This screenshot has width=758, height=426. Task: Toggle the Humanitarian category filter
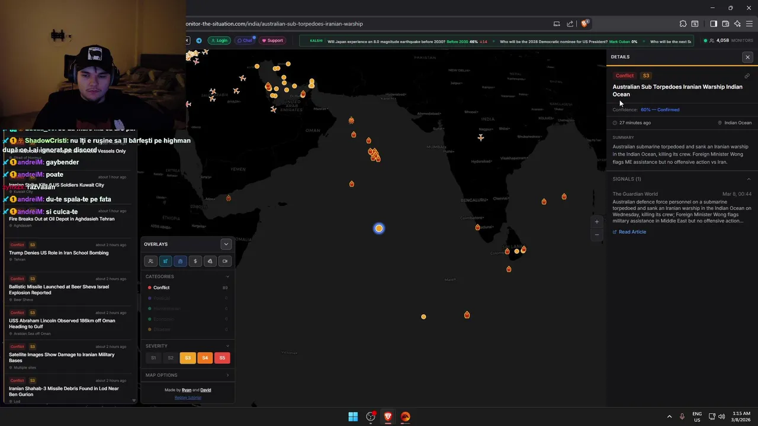point(188,308)
